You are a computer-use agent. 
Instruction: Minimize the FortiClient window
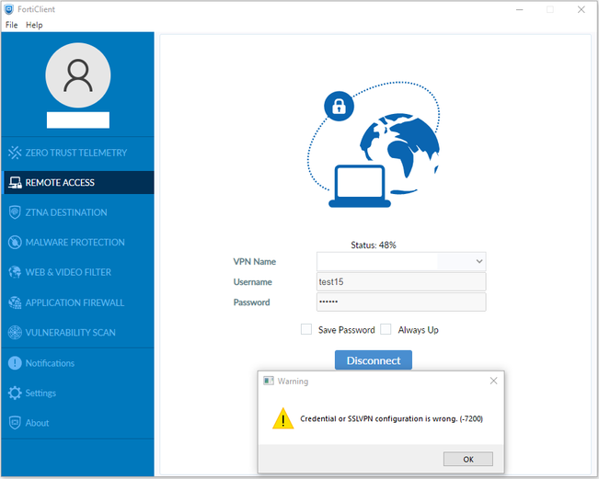[x=520, y=9]
